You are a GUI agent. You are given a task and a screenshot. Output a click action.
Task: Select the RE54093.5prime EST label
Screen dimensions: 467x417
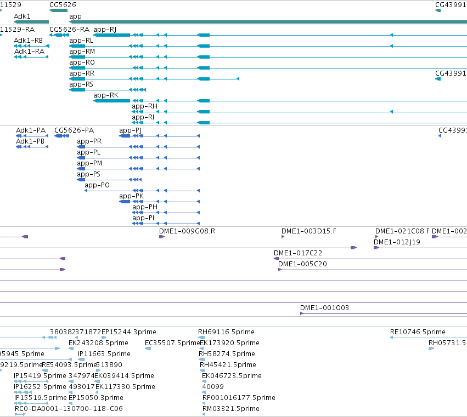(x=69, y=365)
